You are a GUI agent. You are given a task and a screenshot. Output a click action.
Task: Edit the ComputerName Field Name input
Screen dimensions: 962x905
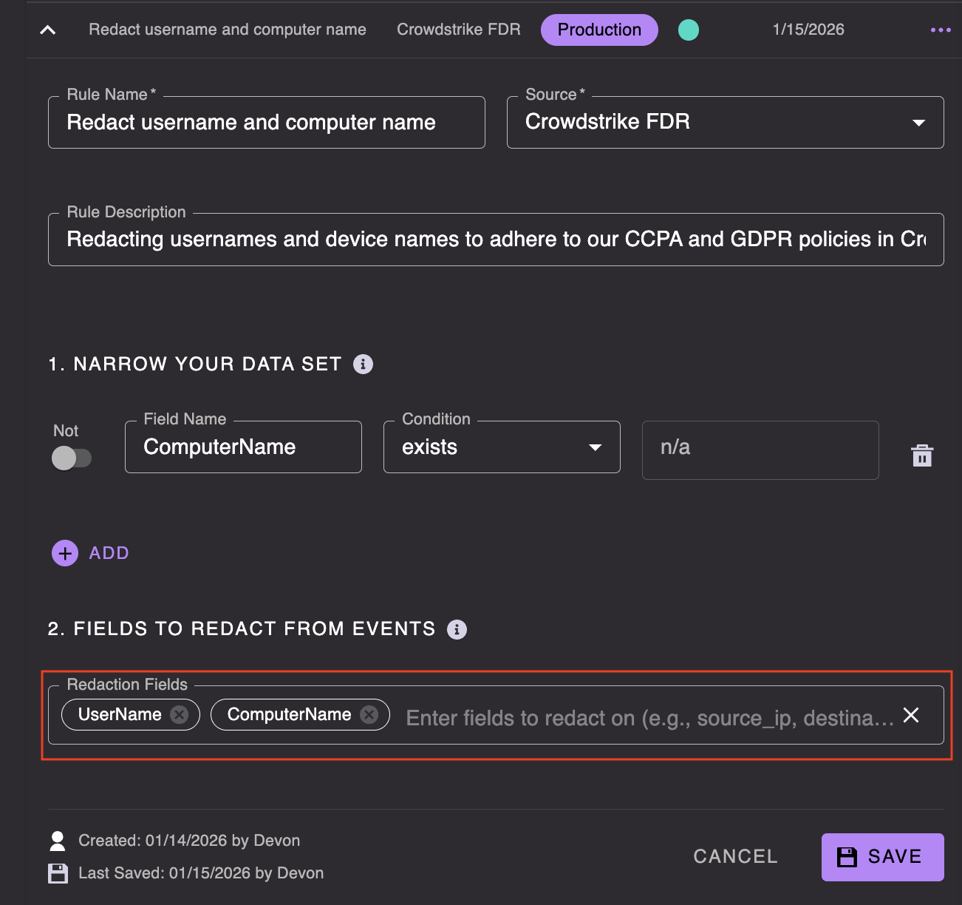pos(242,447)
